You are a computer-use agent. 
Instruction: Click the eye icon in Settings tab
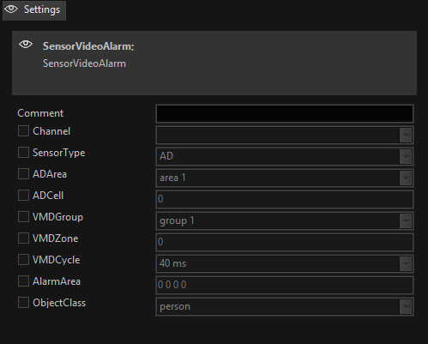(x=11, y=9)
